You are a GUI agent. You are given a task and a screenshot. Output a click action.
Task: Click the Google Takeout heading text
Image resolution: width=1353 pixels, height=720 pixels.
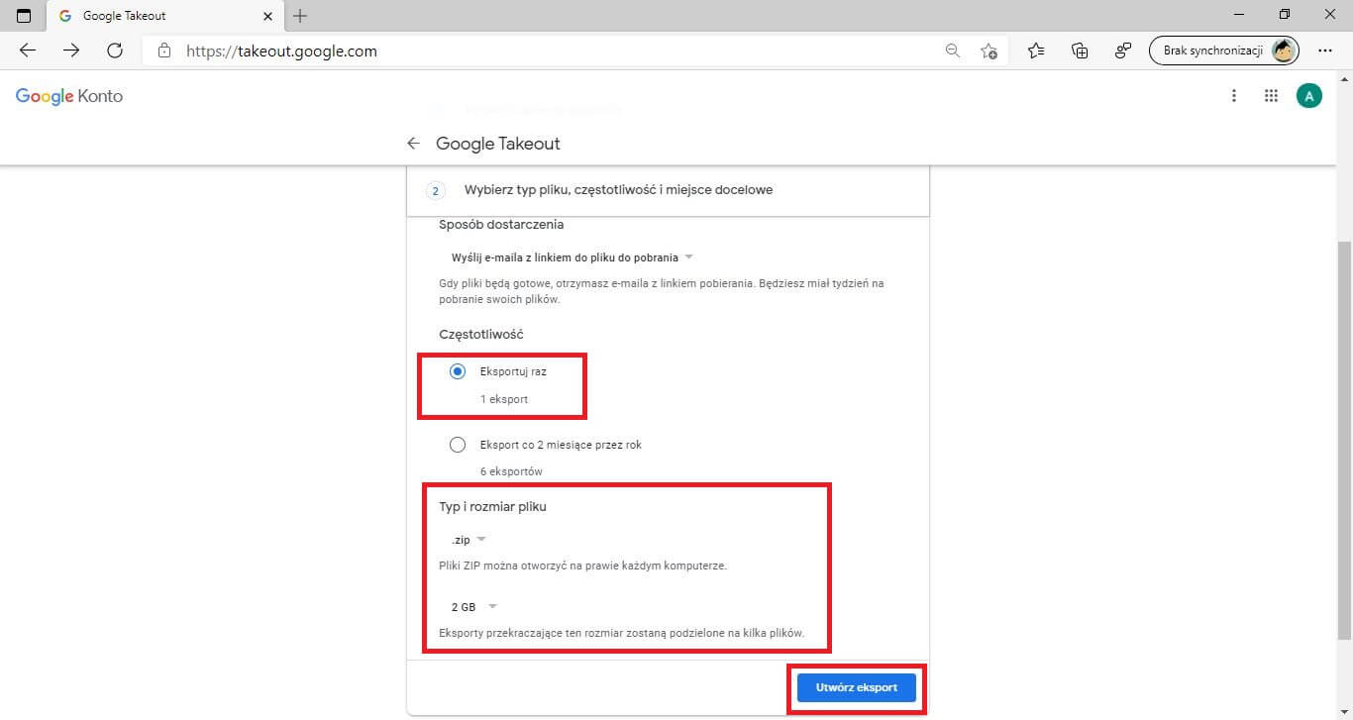498,144
